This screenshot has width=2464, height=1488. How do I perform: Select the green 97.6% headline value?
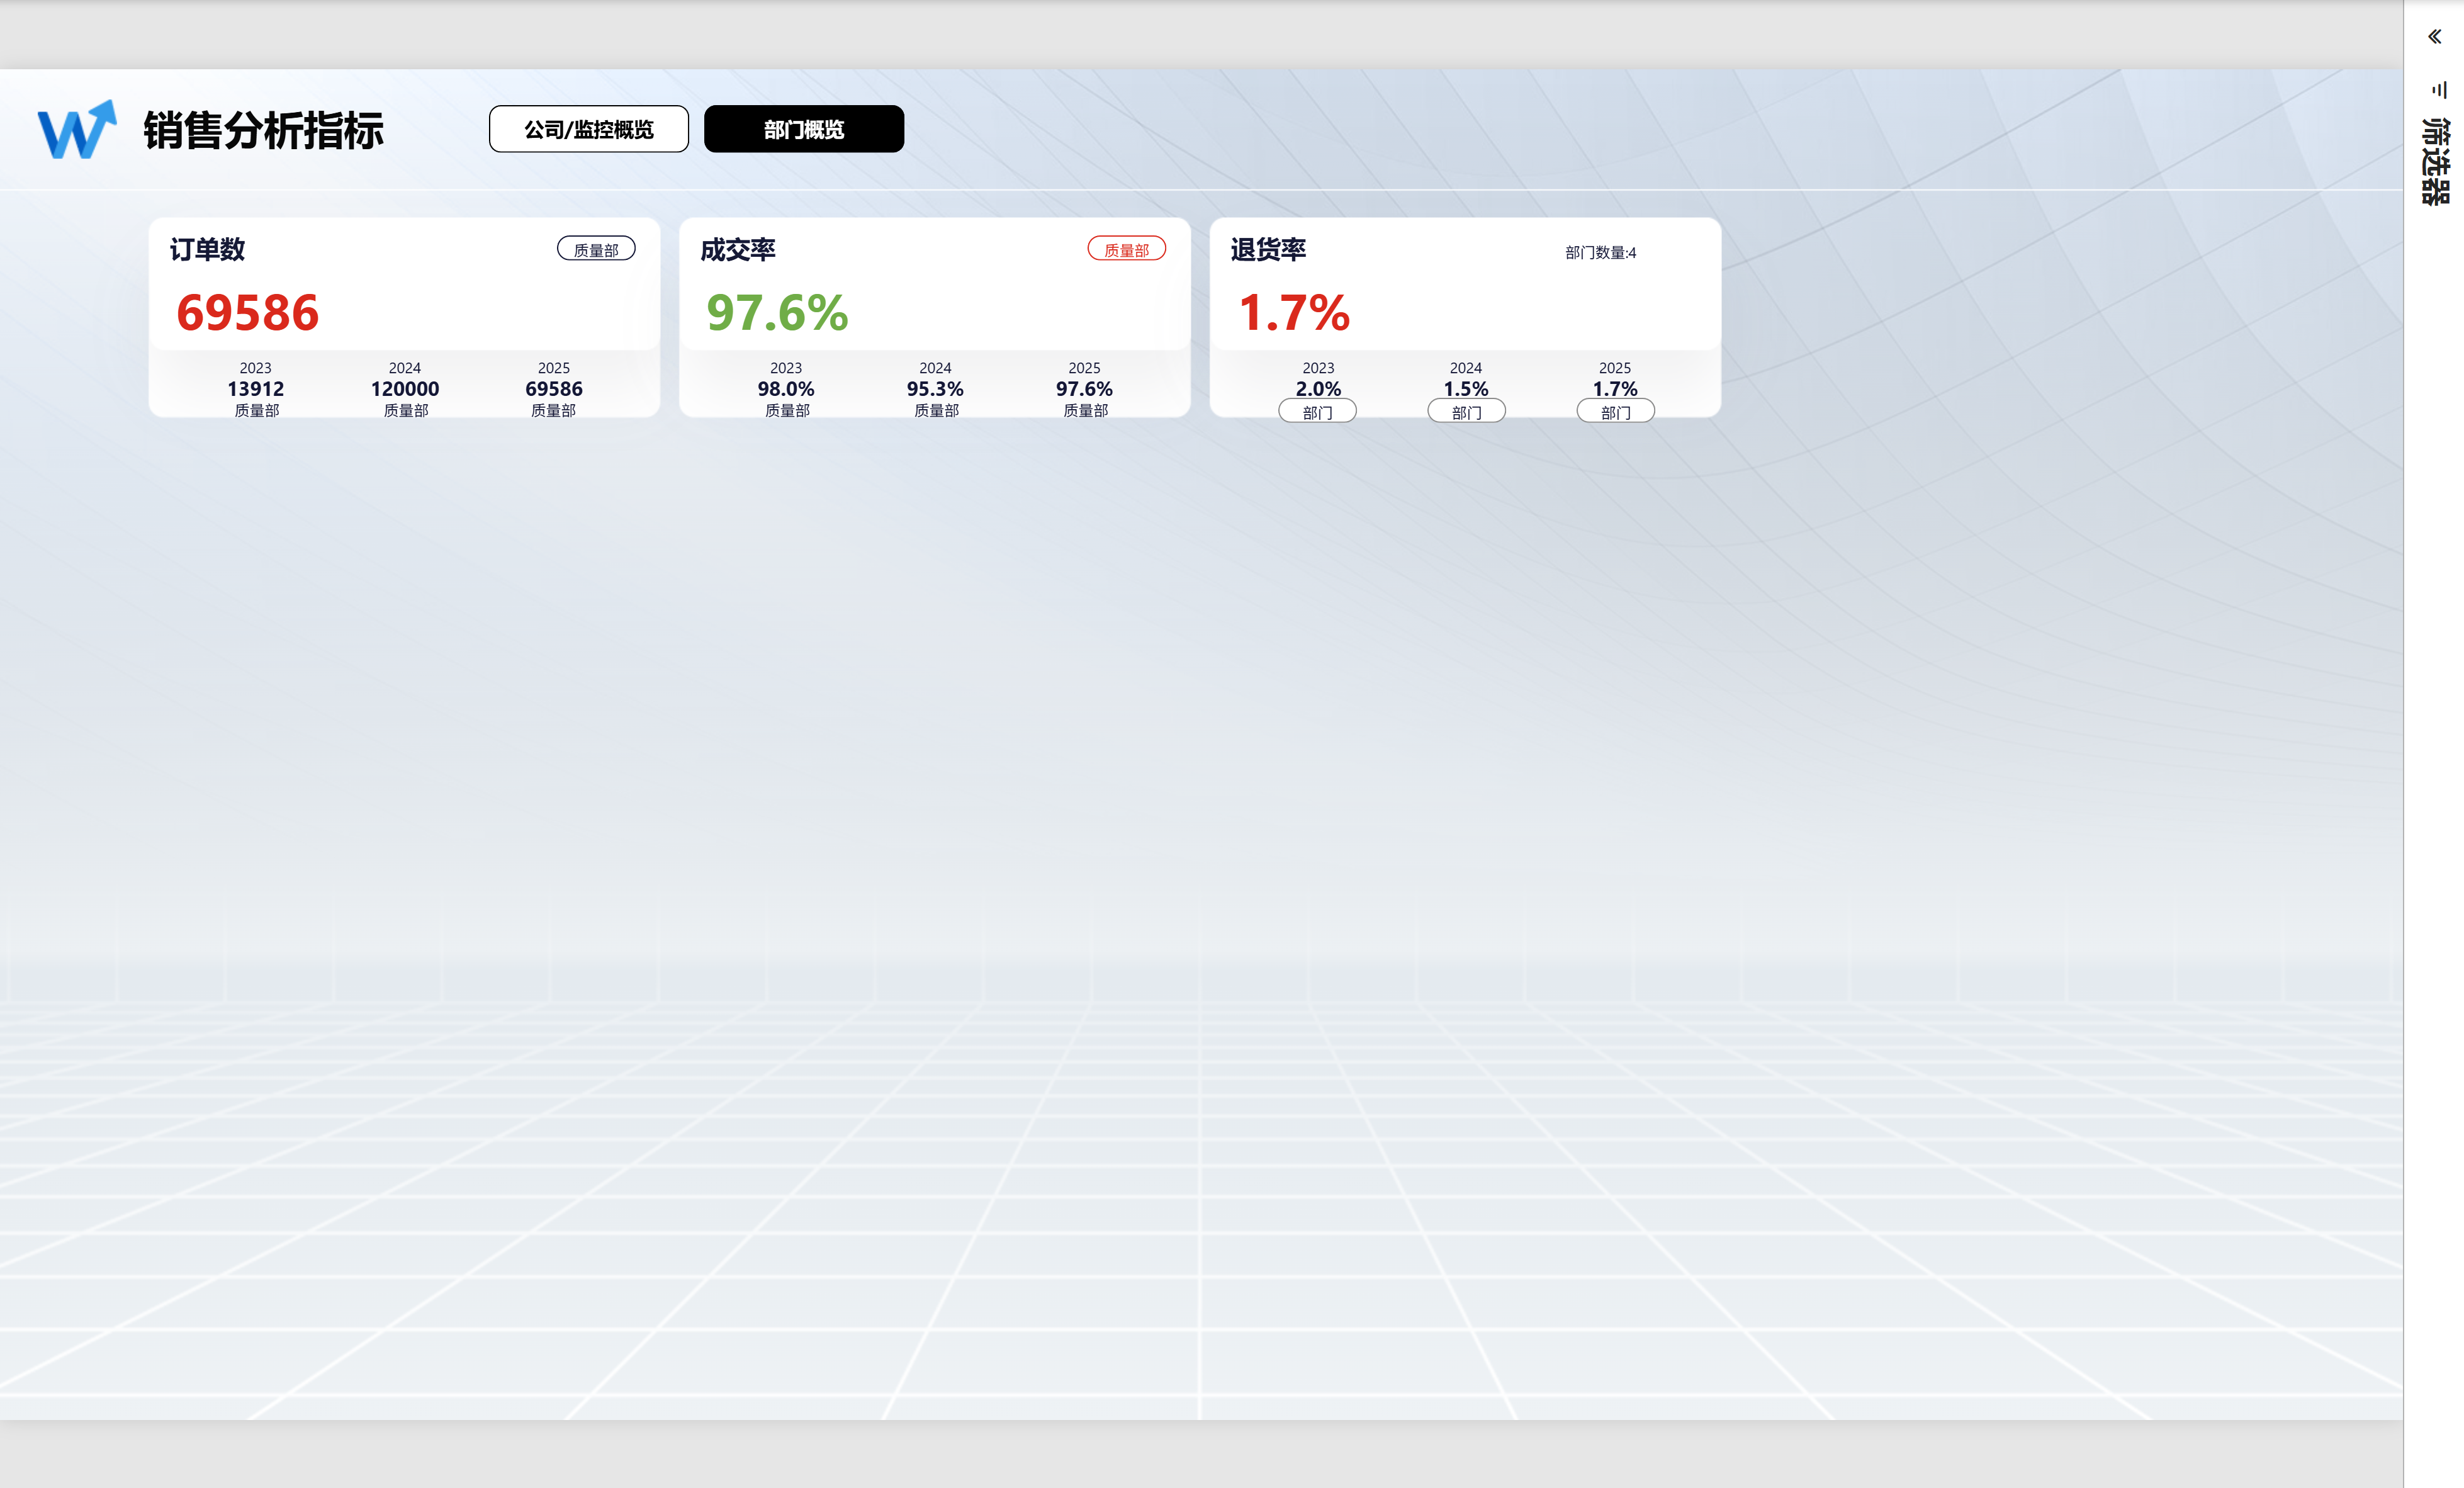777,313
